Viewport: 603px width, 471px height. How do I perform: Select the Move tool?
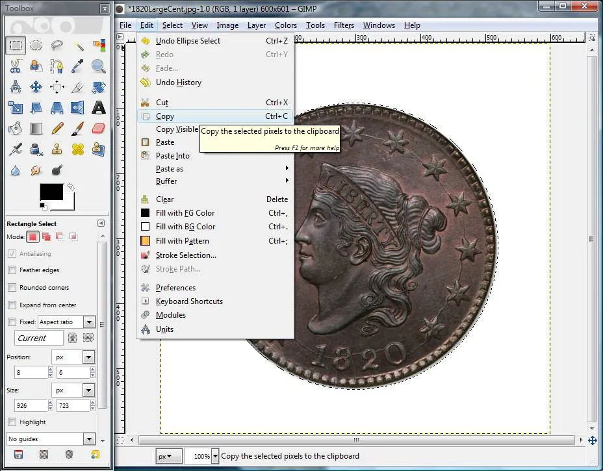coord(36,87)
